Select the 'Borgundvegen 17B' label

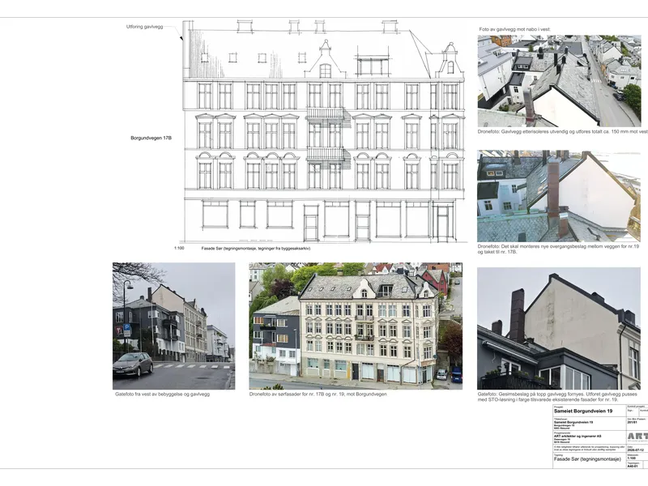(x=151, y=138)
